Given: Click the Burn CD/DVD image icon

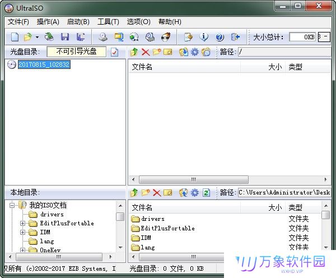Looking at the screenshot, I should click(166, 37).
